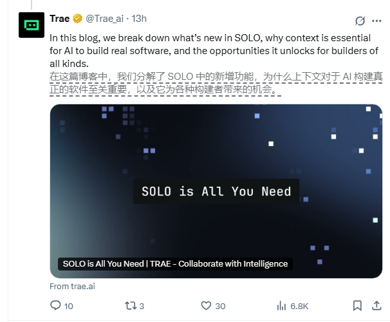This screenshot has width=390, height=322.
Task: Open the three-dot more options menu
Action: tap(376, 20)
